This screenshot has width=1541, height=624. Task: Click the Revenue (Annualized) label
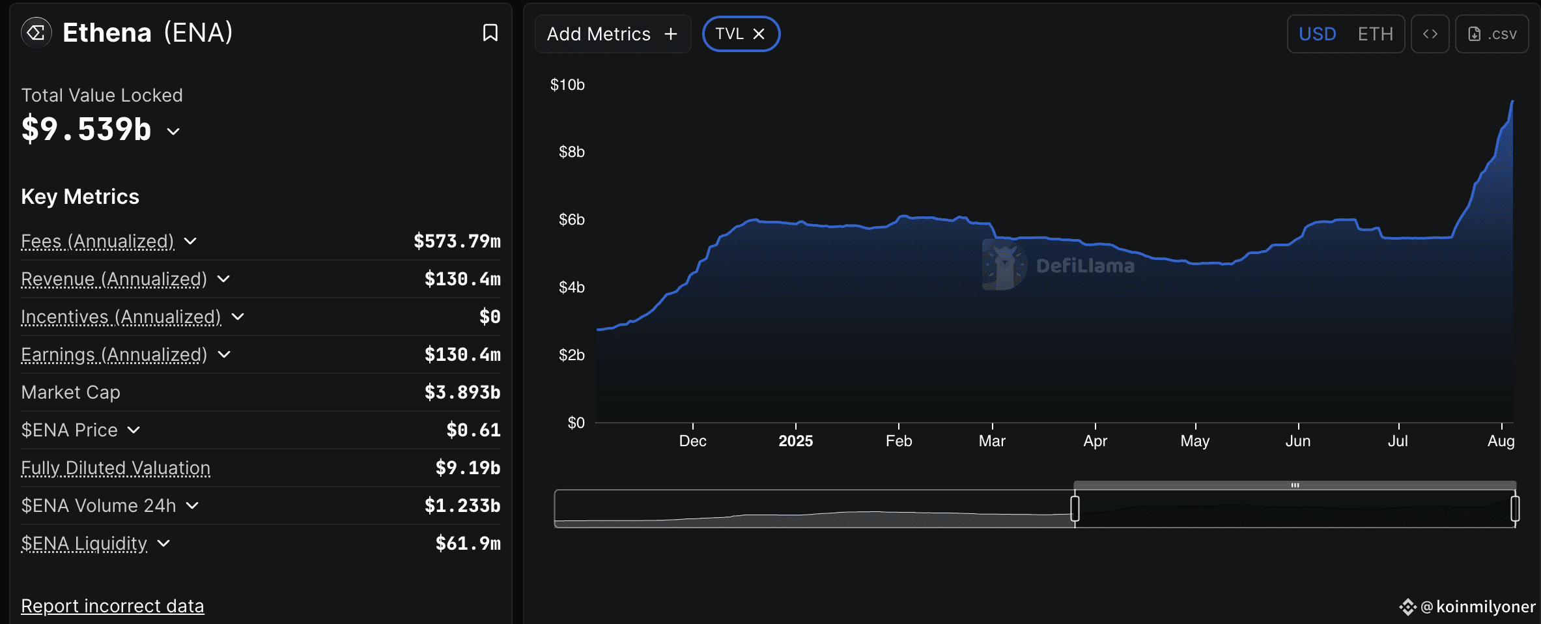click(x=114, y=279)
